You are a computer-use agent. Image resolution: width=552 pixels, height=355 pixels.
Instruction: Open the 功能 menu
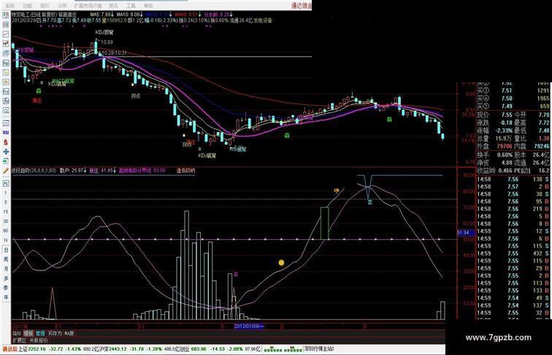pos(28,6)
